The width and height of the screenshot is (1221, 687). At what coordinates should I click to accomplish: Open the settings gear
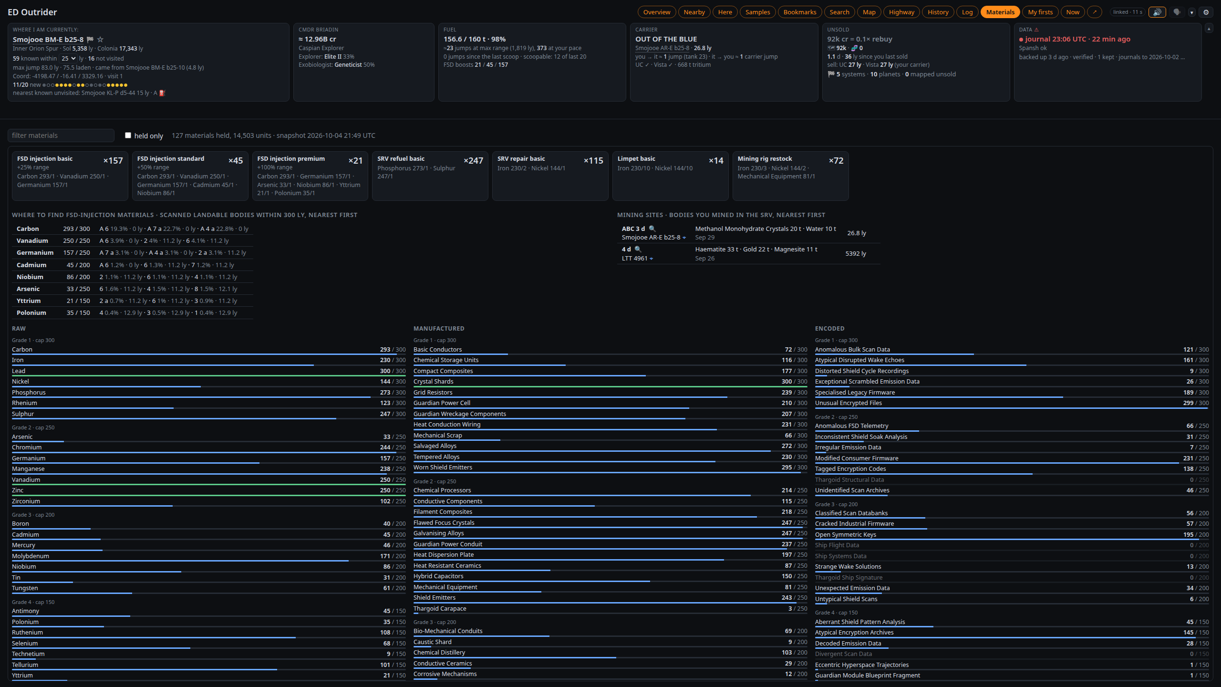pos(1206,12)
